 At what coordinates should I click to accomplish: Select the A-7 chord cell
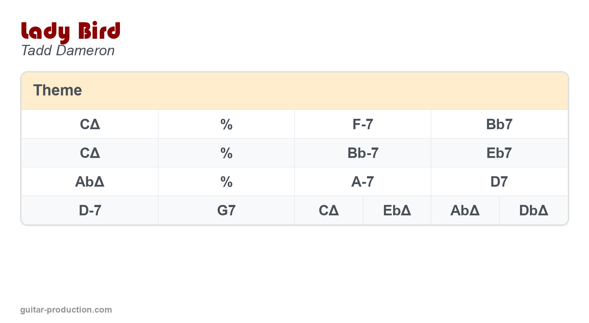[363, 182]
